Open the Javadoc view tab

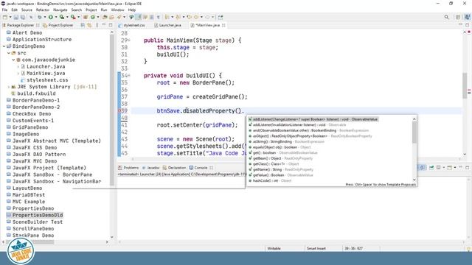pos(150,168)
